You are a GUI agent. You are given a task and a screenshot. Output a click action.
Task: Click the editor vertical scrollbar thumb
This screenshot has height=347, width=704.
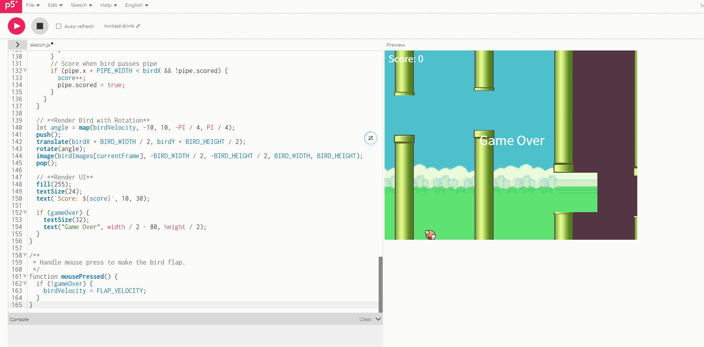pyautogui.click(x=381, y=284)
